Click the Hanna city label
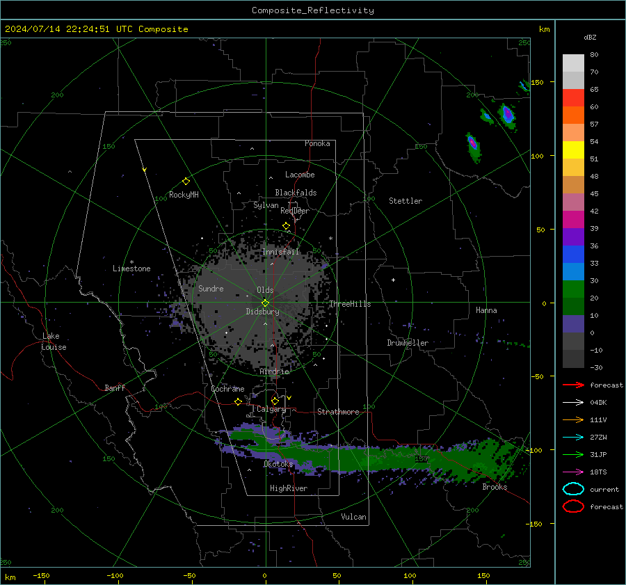This screenshot has width=626, height=585. [x=486, y=310]
